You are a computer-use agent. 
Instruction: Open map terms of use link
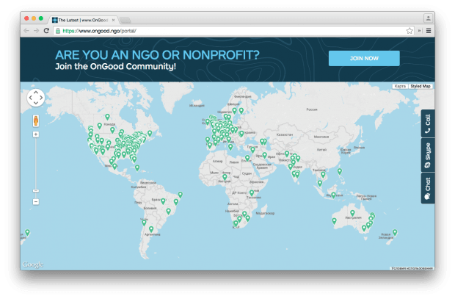(x=412, y=268)
